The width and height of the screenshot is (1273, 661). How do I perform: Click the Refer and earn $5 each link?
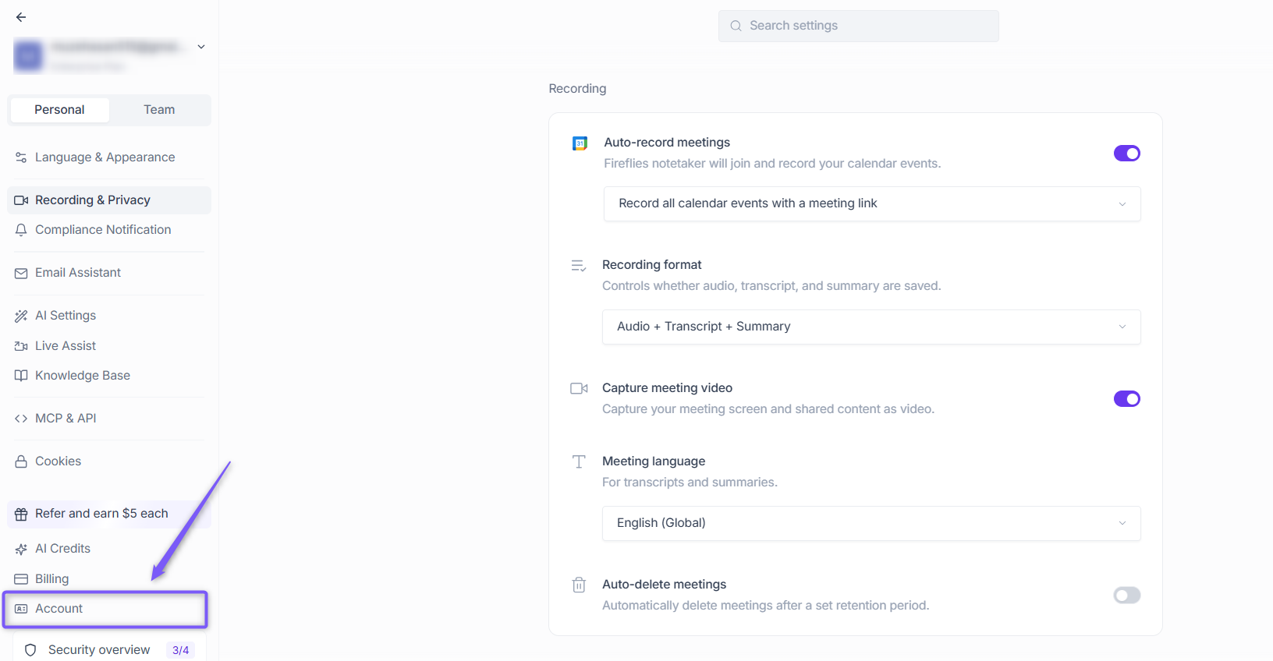tap(109, 514)
